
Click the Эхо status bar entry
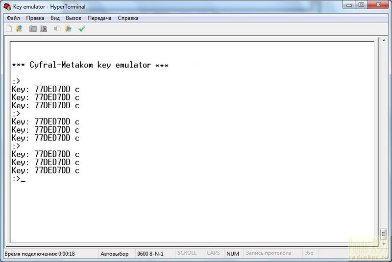coord(309,253)
